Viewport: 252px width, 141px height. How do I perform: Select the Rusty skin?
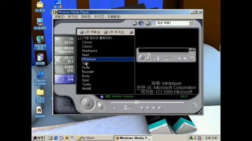click(x=86, y=76)
